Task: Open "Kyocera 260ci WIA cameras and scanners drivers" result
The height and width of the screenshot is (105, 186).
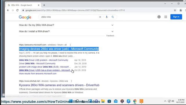Action: [59, 85]
